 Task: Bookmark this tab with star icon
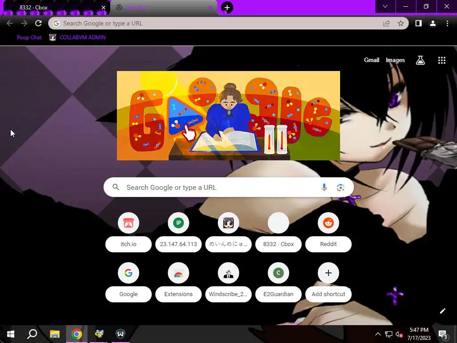(x=401, y=23)
